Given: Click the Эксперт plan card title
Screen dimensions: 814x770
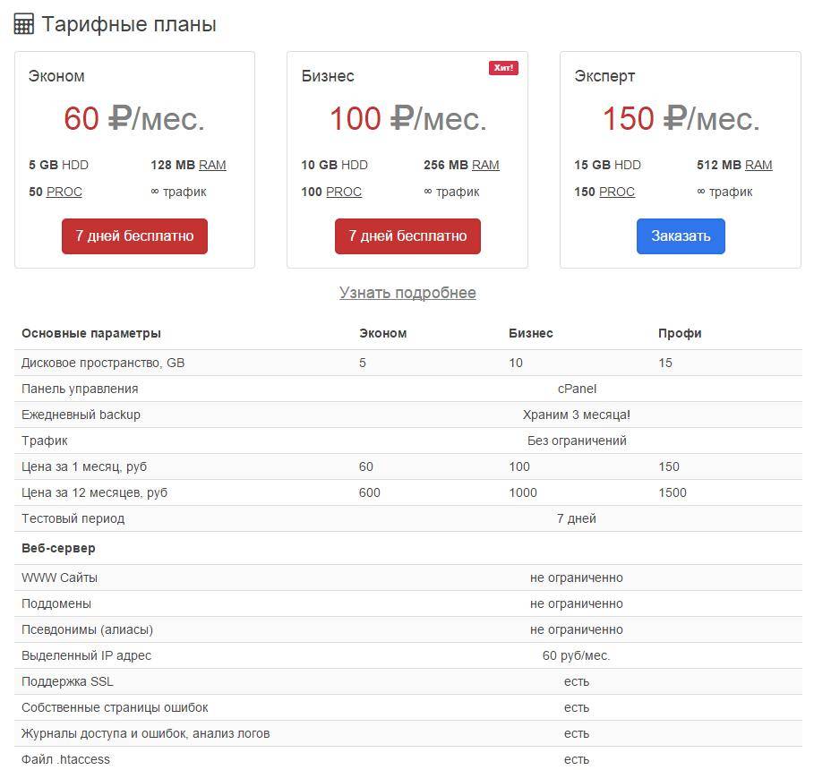Looking at the screenshot, I should coord(604,76).
